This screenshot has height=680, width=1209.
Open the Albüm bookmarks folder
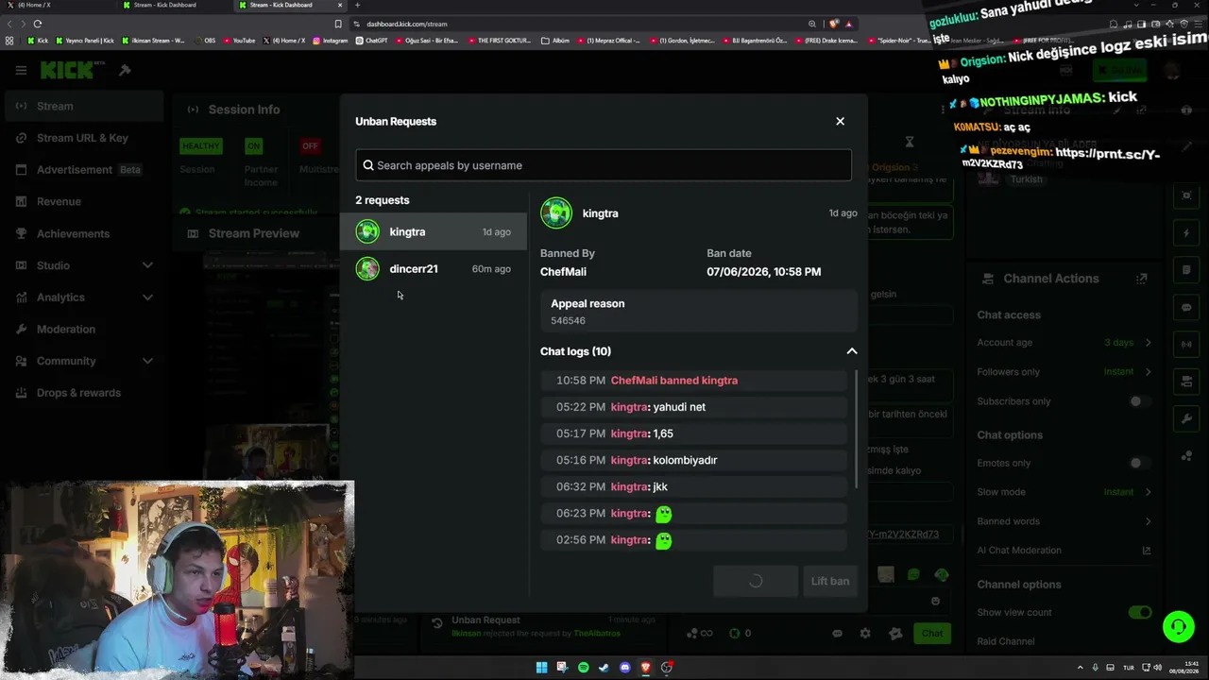click(x=555, y=41)
